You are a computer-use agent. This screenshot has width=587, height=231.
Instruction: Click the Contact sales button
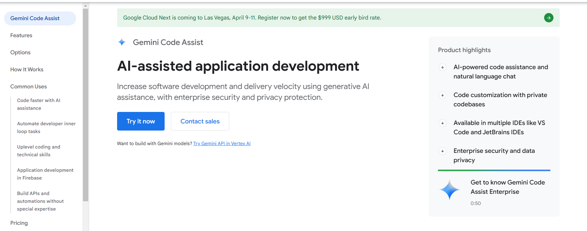pos(200,121)
